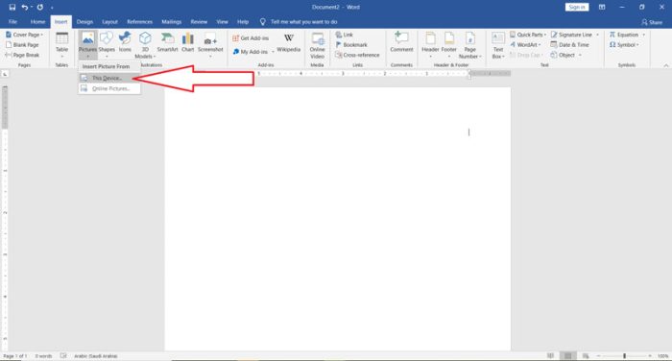Open the Header dropdown

tap(430, 45)
